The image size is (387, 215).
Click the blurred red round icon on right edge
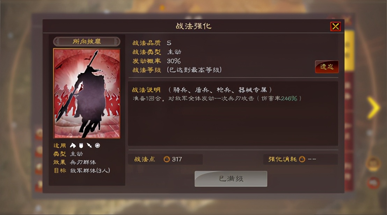[373, 183]
